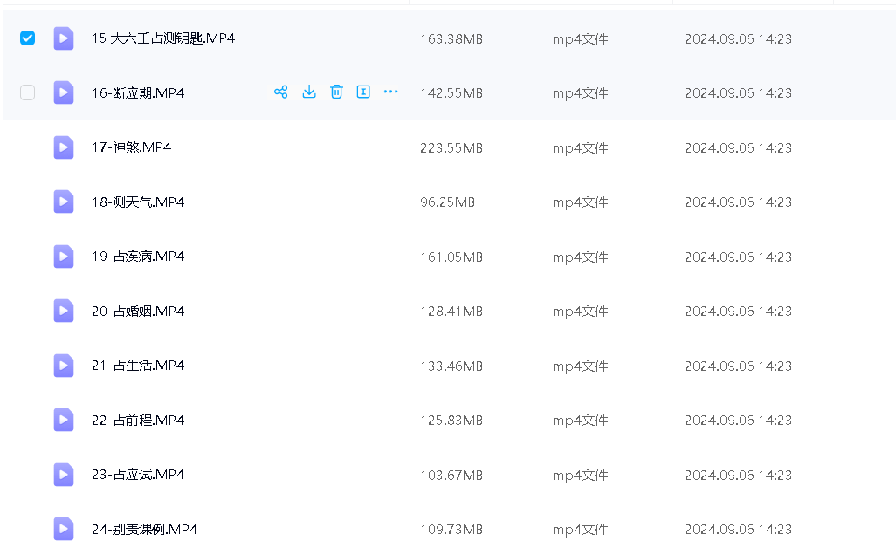Viewport: 896px width, 548px height.
Task: Open the 21-占生活.MP4 file name
Action: pyautogui.click(x=138, y=366)
